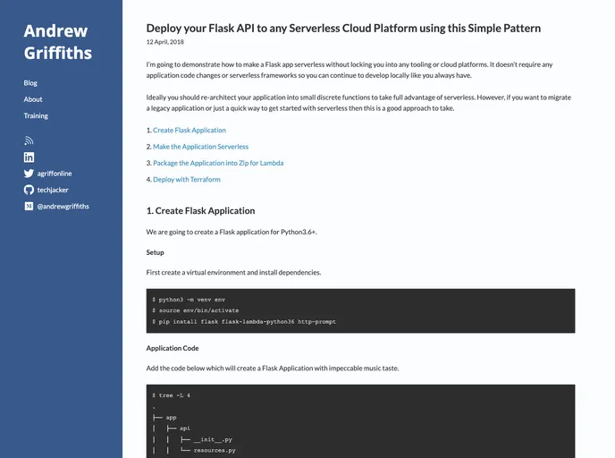Screen dimensions: 615x458
Task: Jump to Deploy with Terraform section
Action: pos(187,180)
